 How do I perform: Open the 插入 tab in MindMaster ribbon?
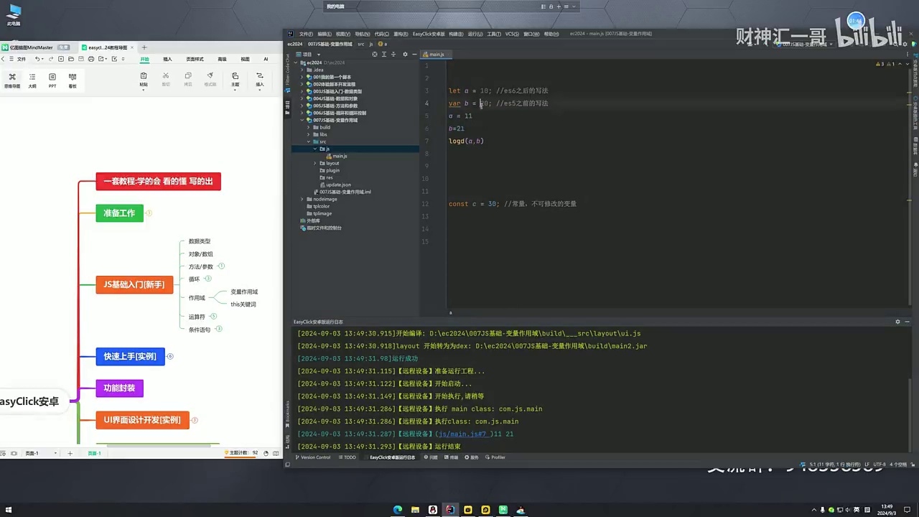pos(167,59)
